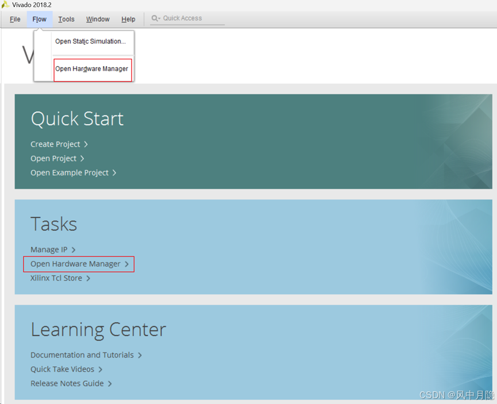Image resolution: width=497 pixels, height=404 pixels.
Task: Click the chevron next to Xilinx Tcl Store
Action: 88,278
